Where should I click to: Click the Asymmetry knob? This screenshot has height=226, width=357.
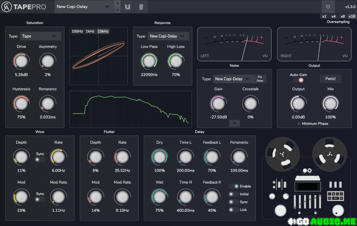(x=48, y=61)
